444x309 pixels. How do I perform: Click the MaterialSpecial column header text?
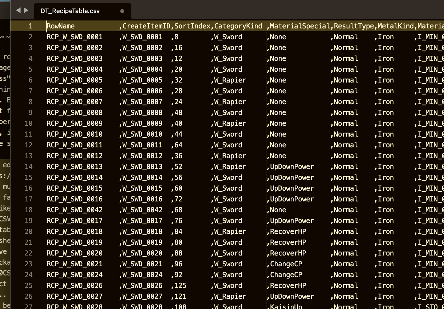(300, 26)
